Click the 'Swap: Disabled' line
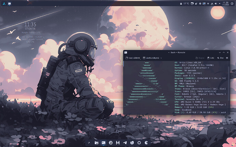Viewport: 236px width, 147px height. pyautogui.click(x=183, y=110)
